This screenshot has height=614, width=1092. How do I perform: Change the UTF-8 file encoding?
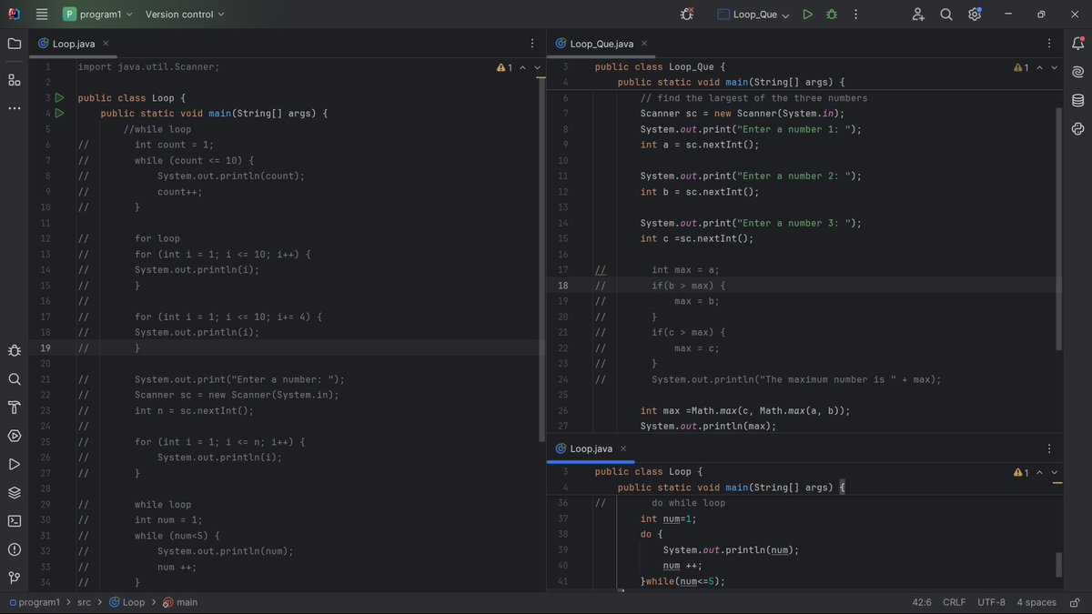pos(992,602)
